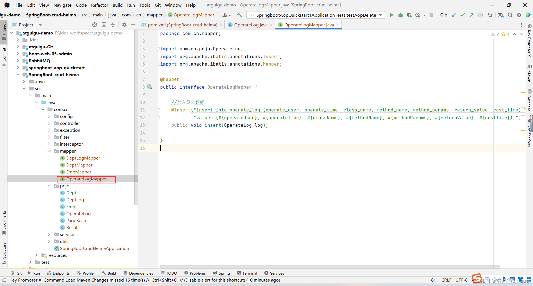Collapse the pojo package
This screenshot has width=533, height=286.
click(49, 186)
